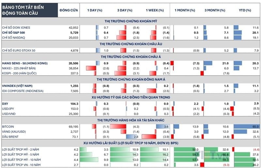261x168 pixels.
Task: Click the ĐÓNG CỬA column header
Action: coord(69,10)
